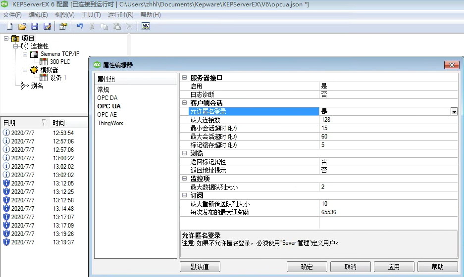Click the 确定 button
The width and height of the screenshot is (464, 277).
click(x=307, y=267)
